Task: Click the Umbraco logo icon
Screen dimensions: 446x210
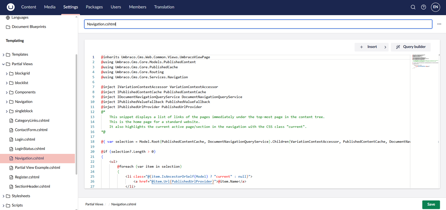Action: [10, 7]
